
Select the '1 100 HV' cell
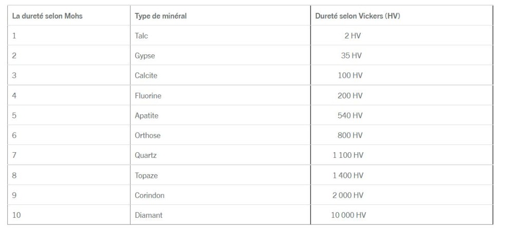tap(349, 156)
